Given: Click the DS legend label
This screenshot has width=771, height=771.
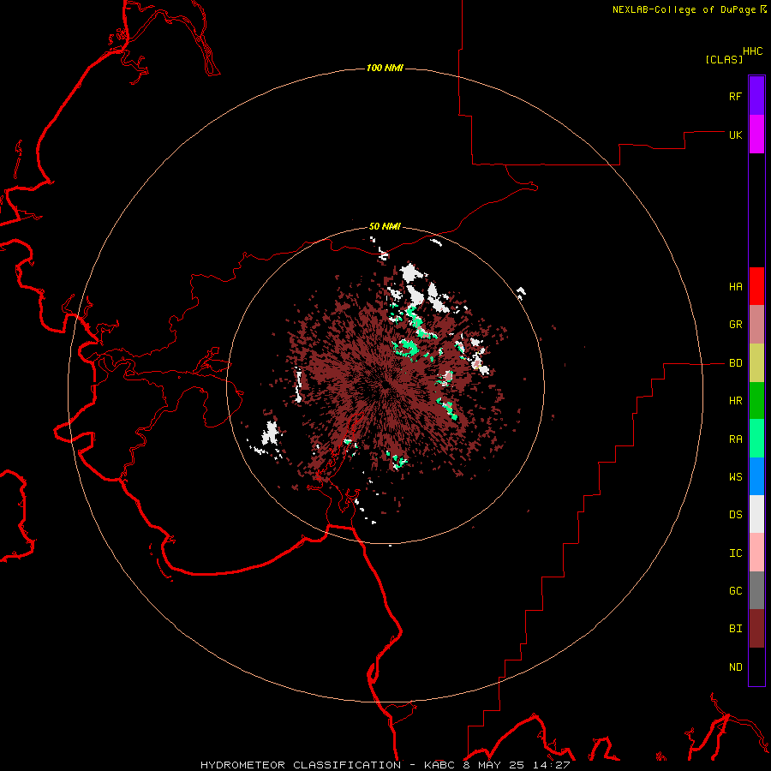Looking at the screenshot, I should (x=735, y=514).
